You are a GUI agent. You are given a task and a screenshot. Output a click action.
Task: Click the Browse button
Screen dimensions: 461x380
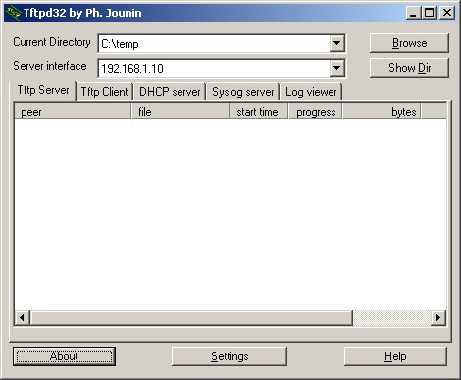pos(409,43)
